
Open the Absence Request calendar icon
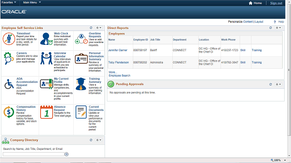tap(46, 112)
